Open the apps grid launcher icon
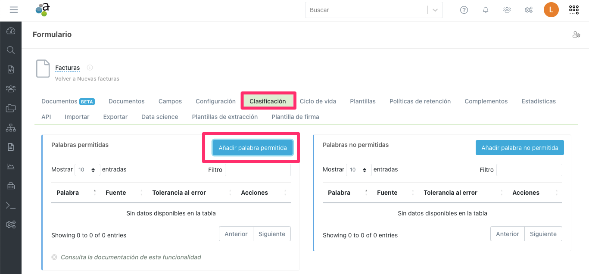Viewport: 589px width, 274px height. [574, 10]
